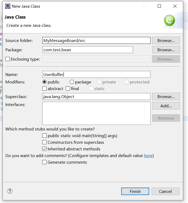Select the public modifier radio button
This screenshot has width=188, height=203.
[44, 82]
